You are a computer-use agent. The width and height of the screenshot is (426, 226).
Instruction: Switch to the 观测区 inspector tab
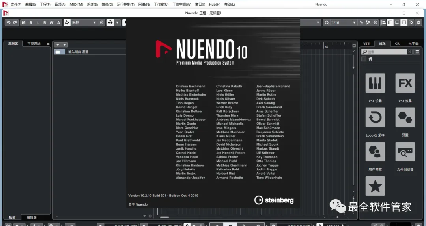point(13,43)
